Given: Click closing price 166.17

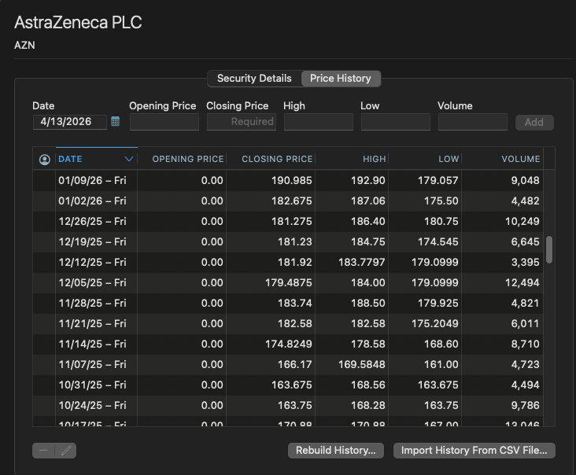Looking at the screenshot, I should tap(295, 365).
